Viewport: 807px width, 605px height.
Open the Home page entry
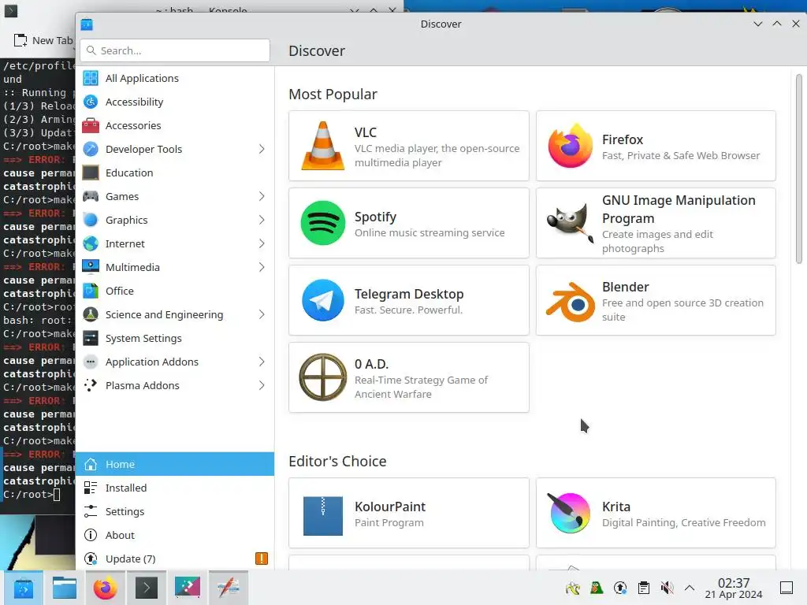pyautogui.click(x=175, y=464)
